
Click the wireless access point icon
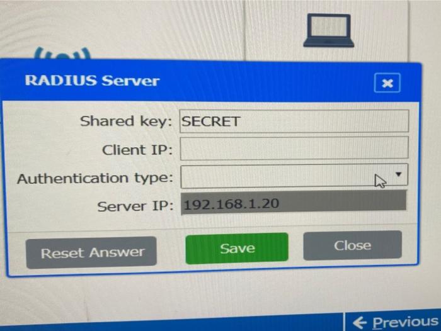62,53
